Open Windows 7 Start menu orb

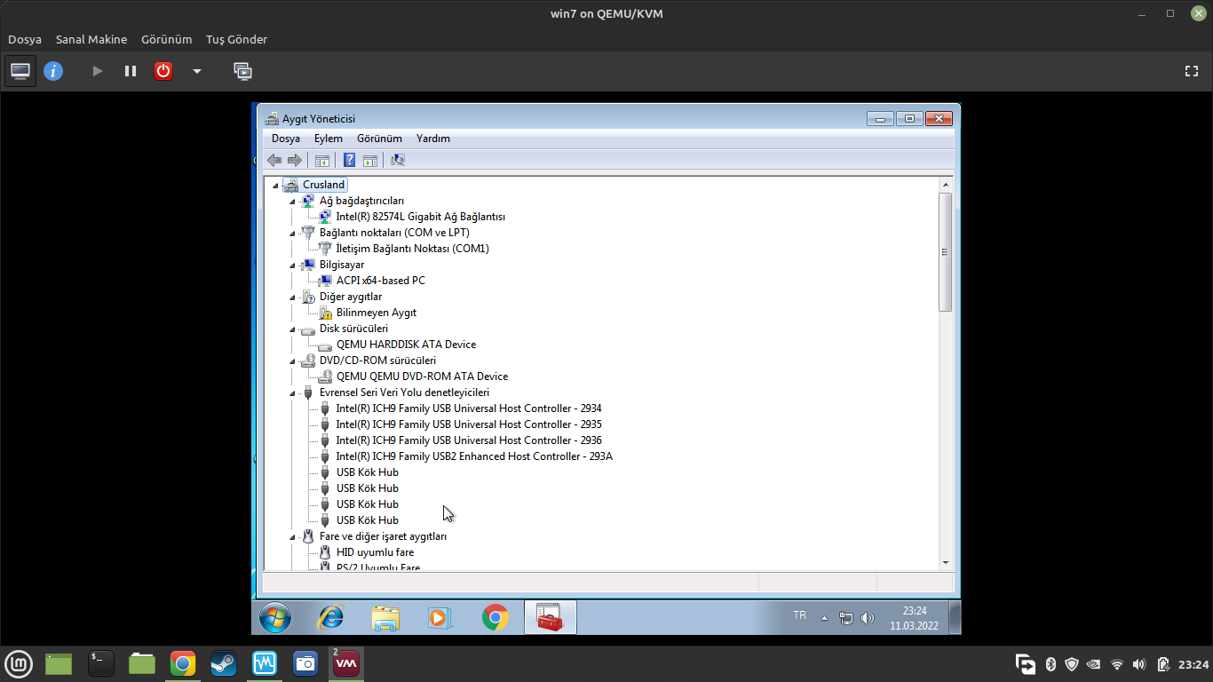point(275,617)
